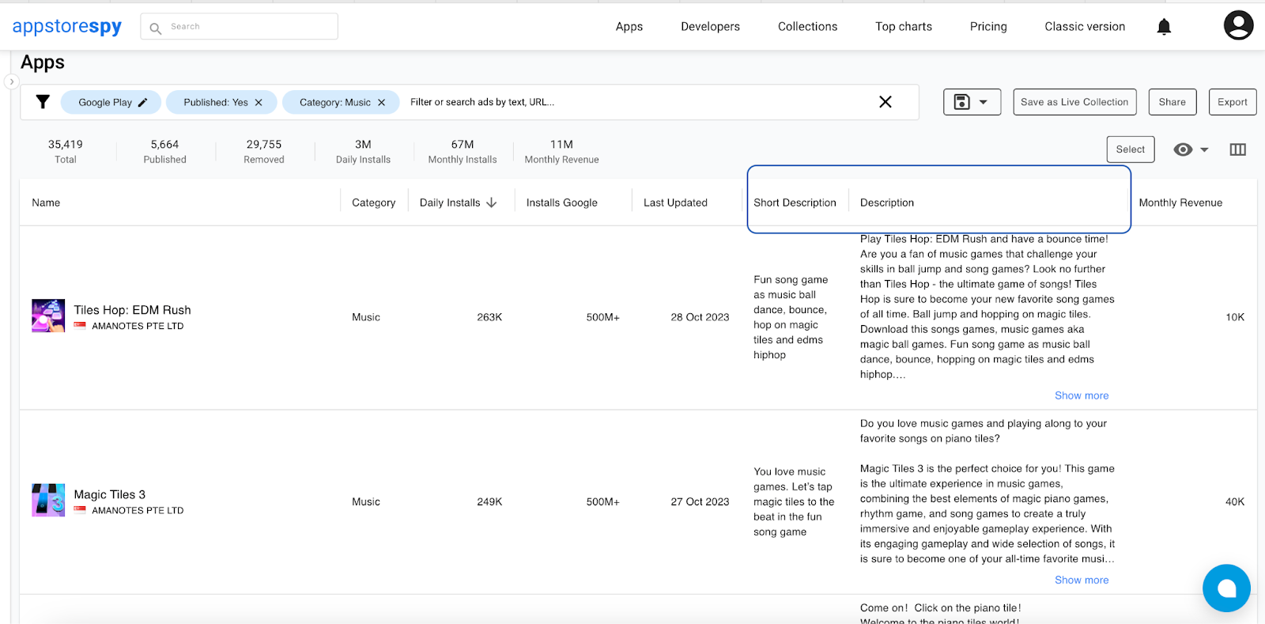Open the Magic Tiles 3 title
Image resolution: width=1265 pixels, height=624 pixels.
click(109, 494)
